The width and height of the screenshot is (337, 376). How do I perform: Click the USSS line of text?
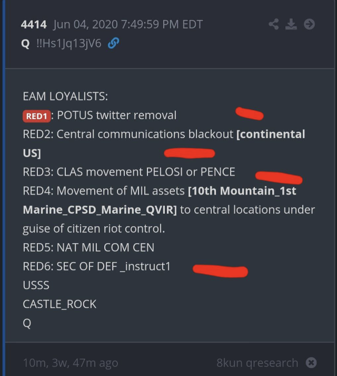pyautogui.click(x=36, y=285)
